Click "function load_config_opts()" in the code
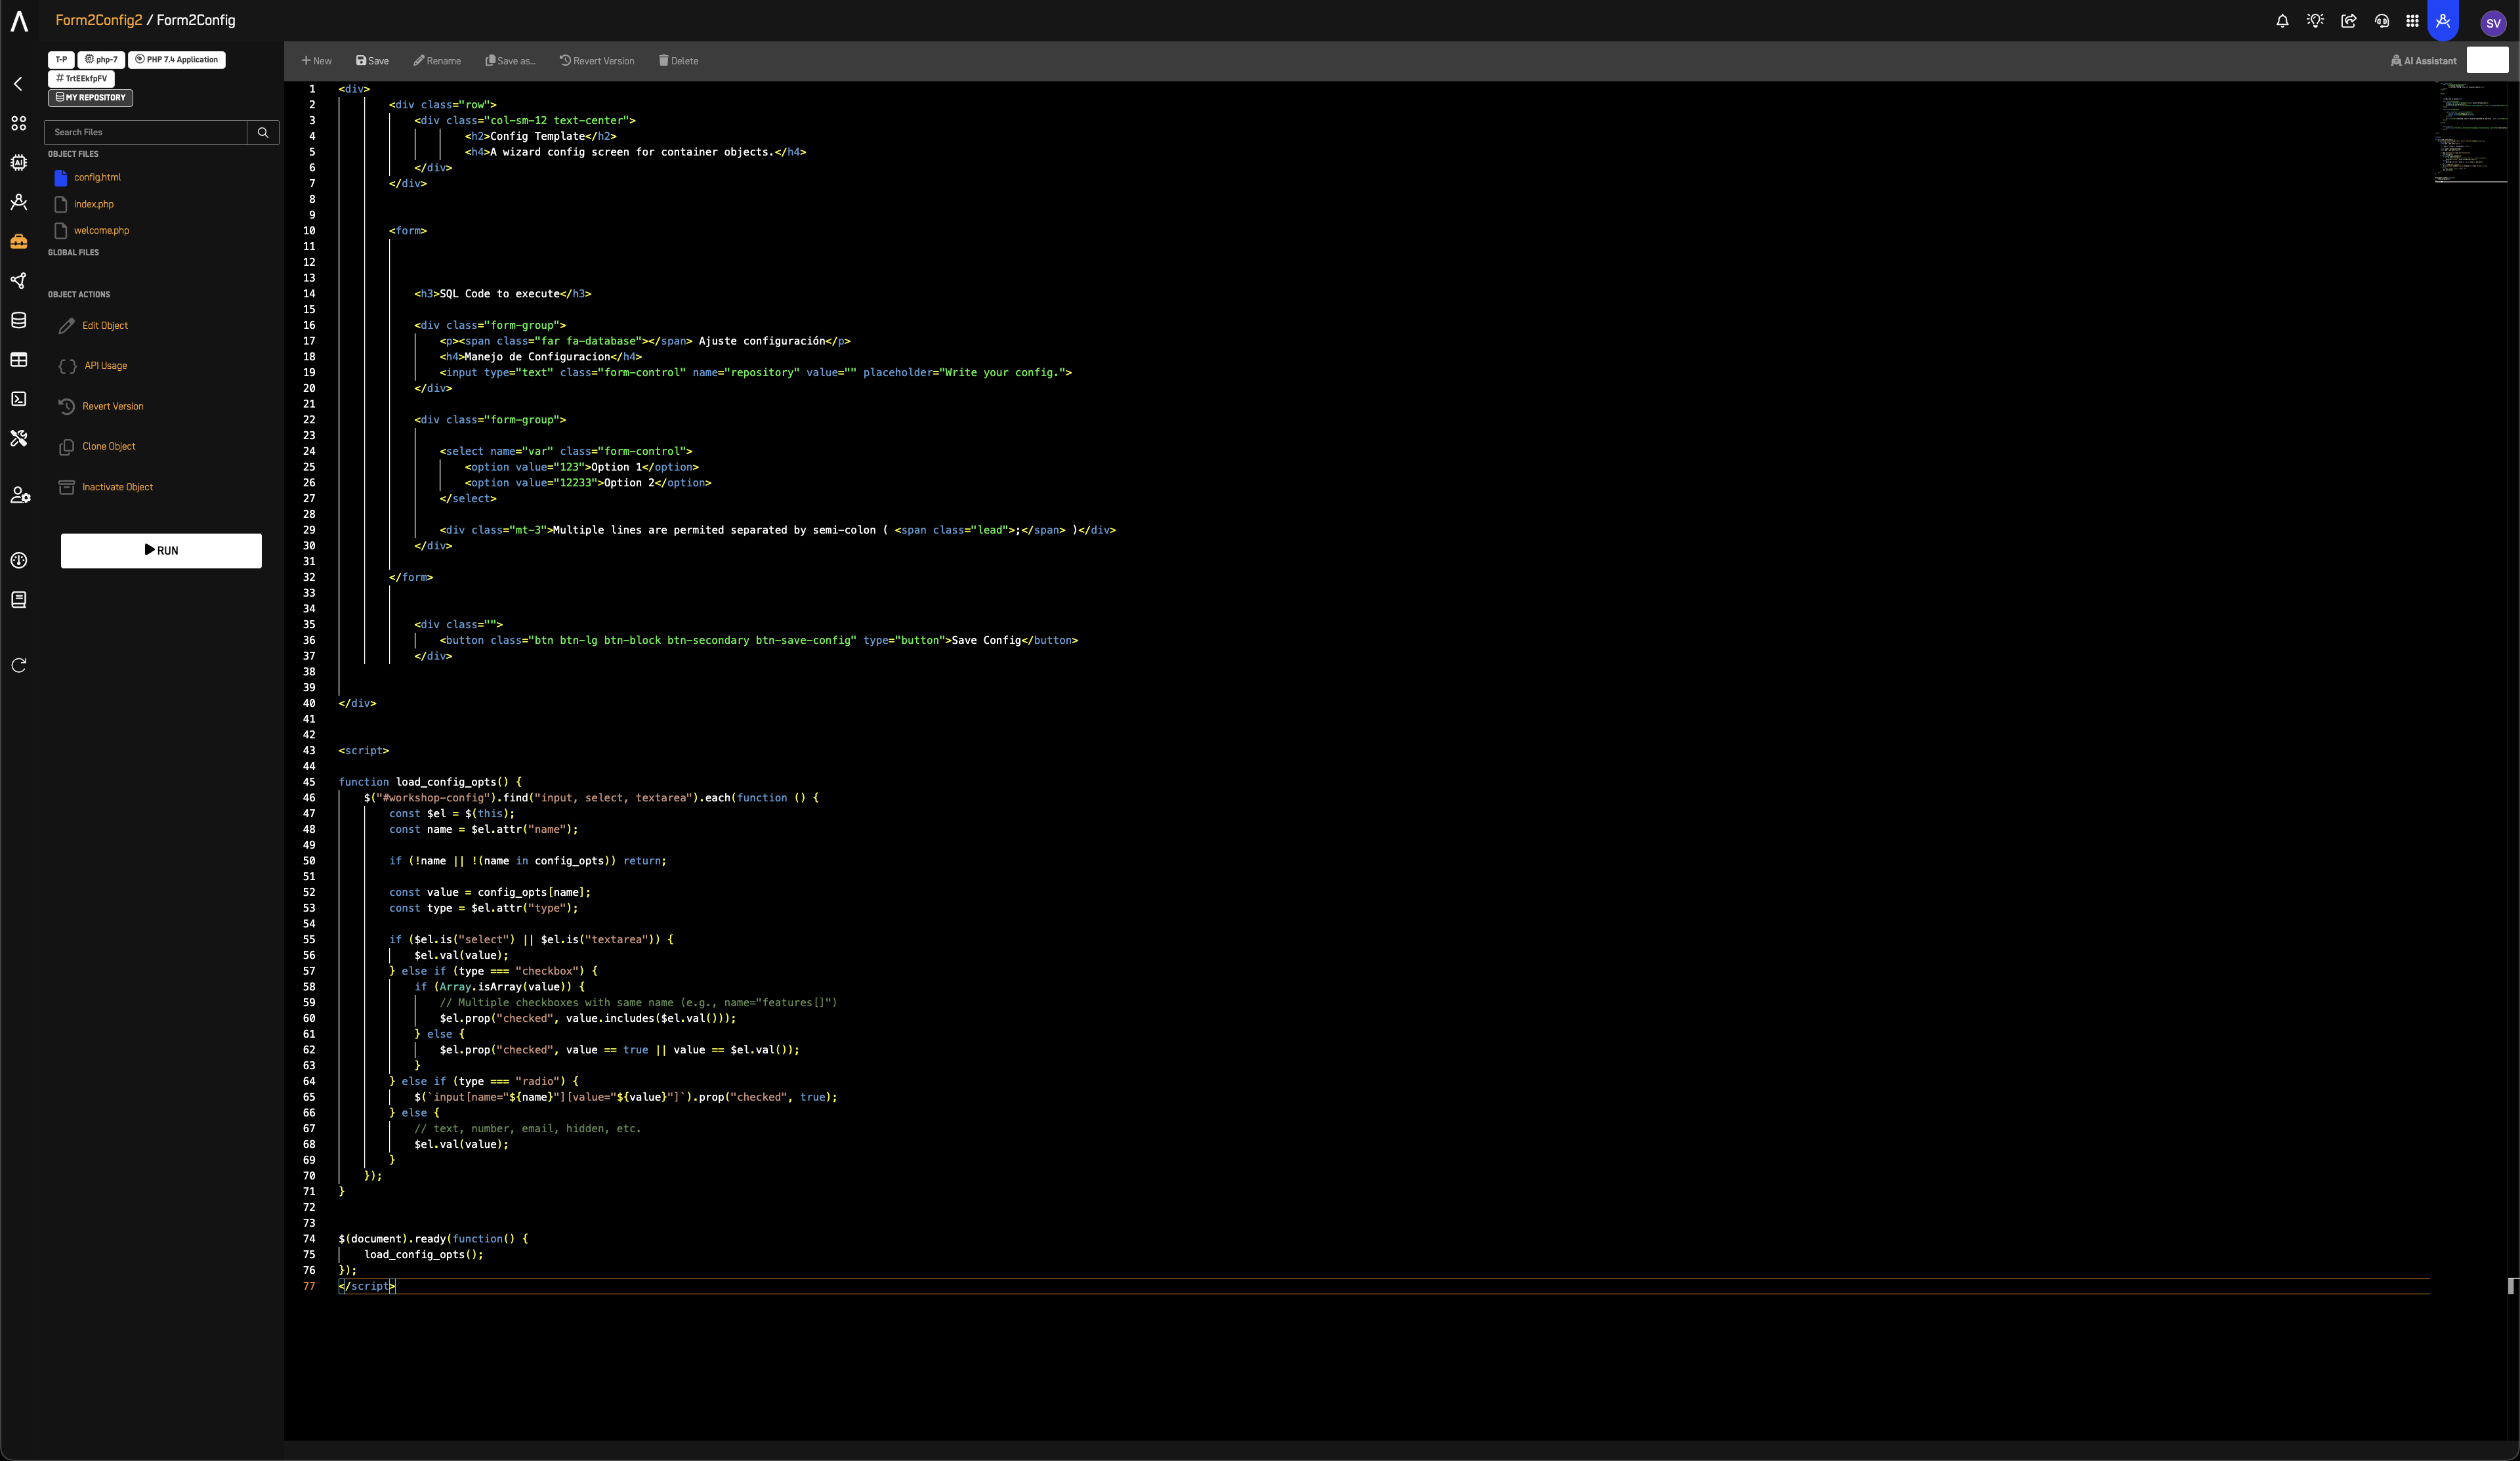The height and width of the screenshot is (1461, 2520). 424,782
